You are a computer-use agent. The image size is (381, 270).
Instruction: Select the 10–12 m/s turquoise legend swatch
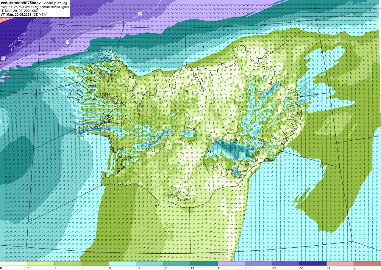coord(149,263)
